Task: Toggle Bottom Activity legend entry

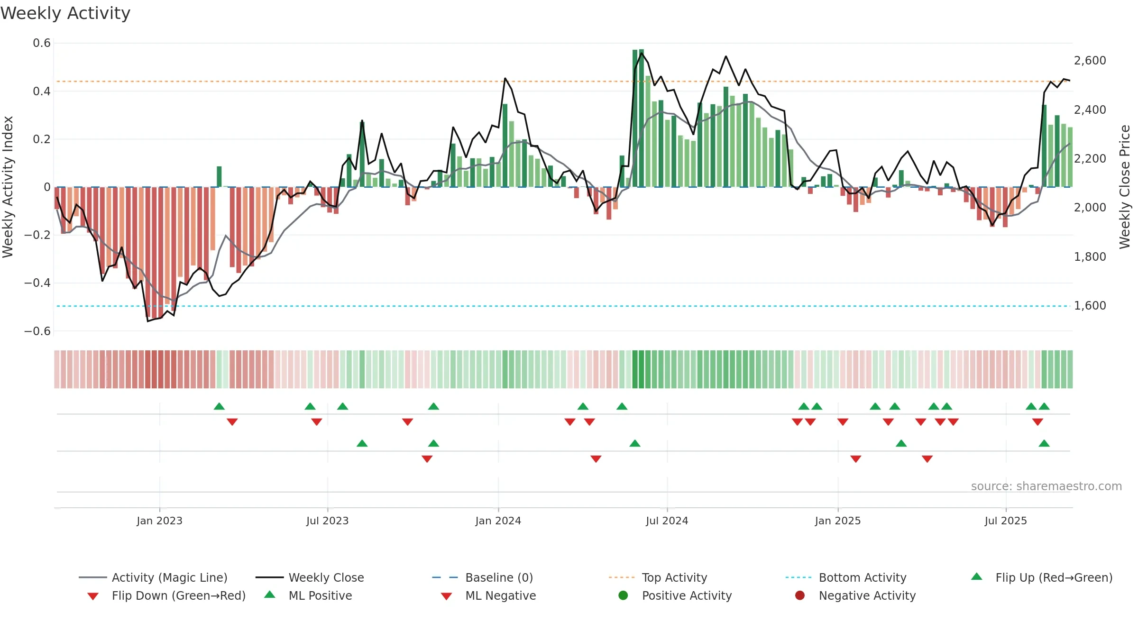Action: coord(846,577)
